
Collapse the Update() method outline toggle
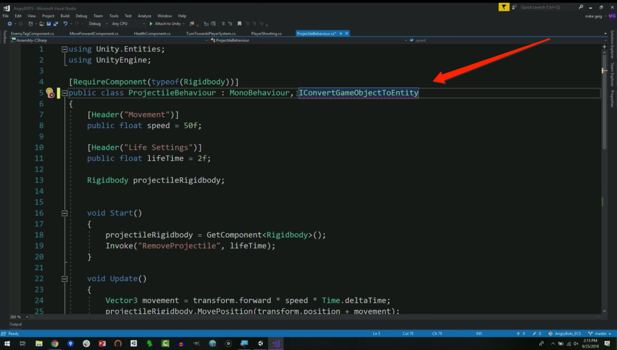(64, 279)
